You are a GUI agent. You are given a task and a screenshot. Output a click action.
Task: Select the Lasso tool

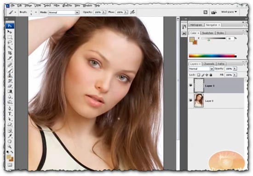tap(10, 43)
